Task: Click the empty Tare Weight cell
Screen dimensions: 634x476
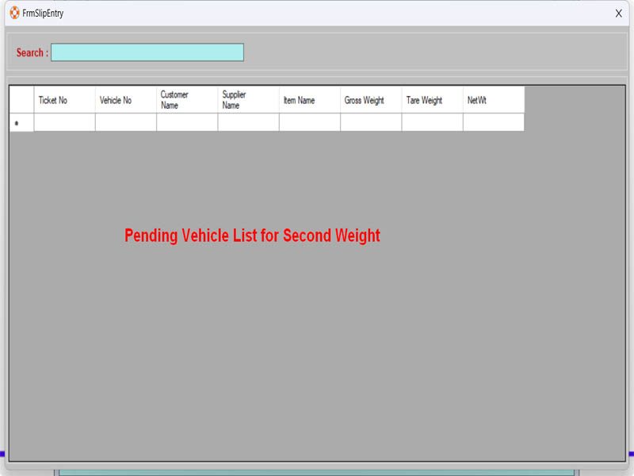Action: [x=432, y=123]
